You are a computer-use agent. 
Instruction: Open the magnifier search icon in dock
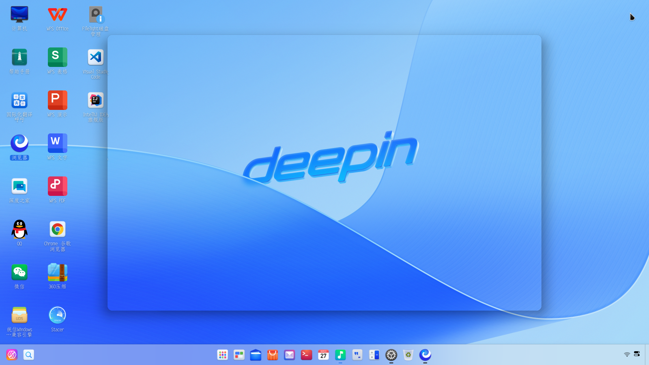[x=29, y=355]
